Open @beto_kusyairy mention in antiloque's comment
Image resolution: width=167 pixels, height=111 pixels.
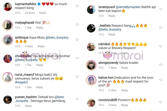click(x=57, y=37)
